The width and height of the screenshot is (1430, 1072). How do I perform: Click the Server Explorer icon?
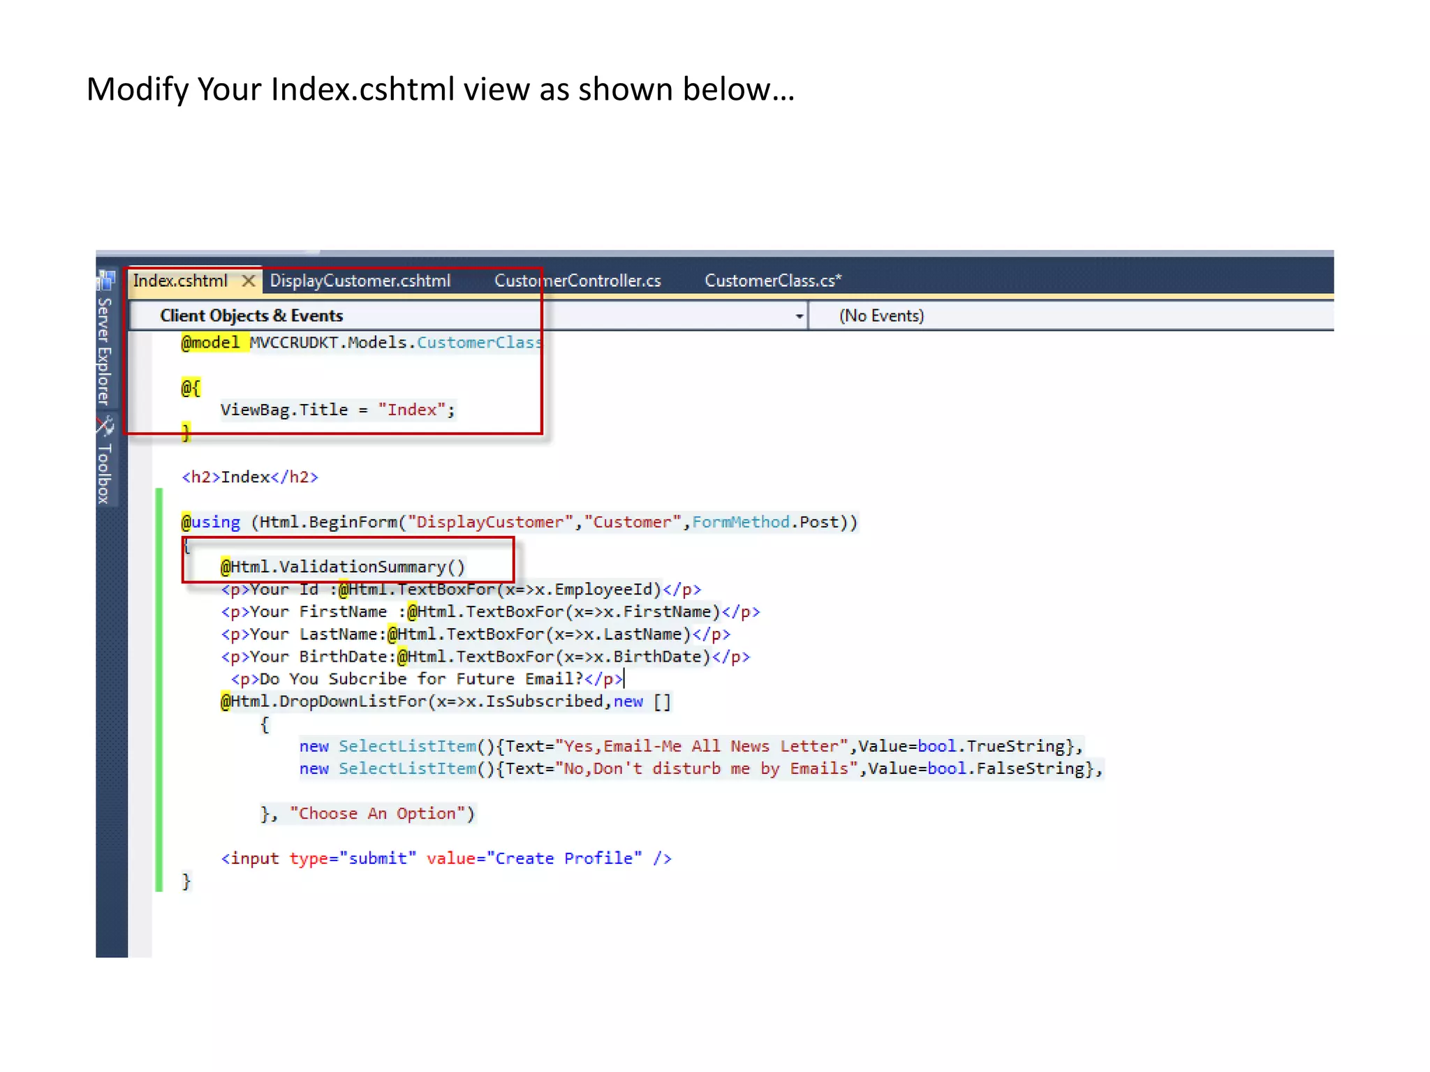pos(105,281)
